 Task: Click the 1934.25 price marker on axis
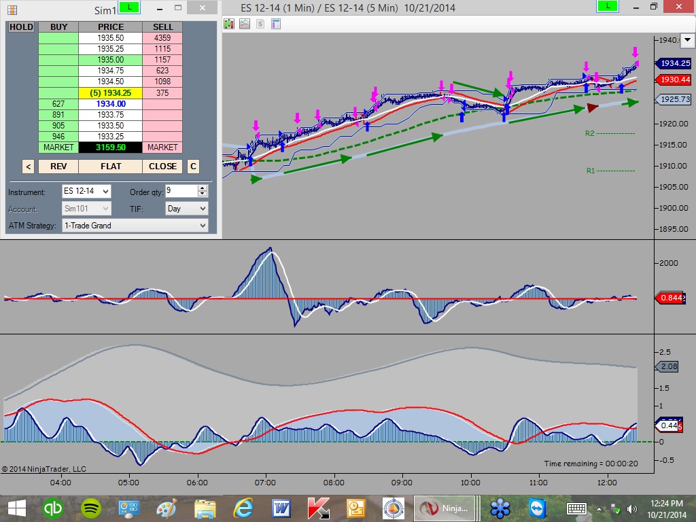tap(674, 63)
